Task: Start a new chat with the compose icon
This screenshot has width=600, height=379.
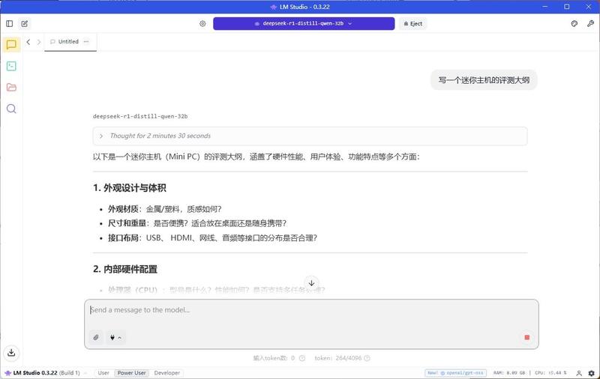Action: 25,24
